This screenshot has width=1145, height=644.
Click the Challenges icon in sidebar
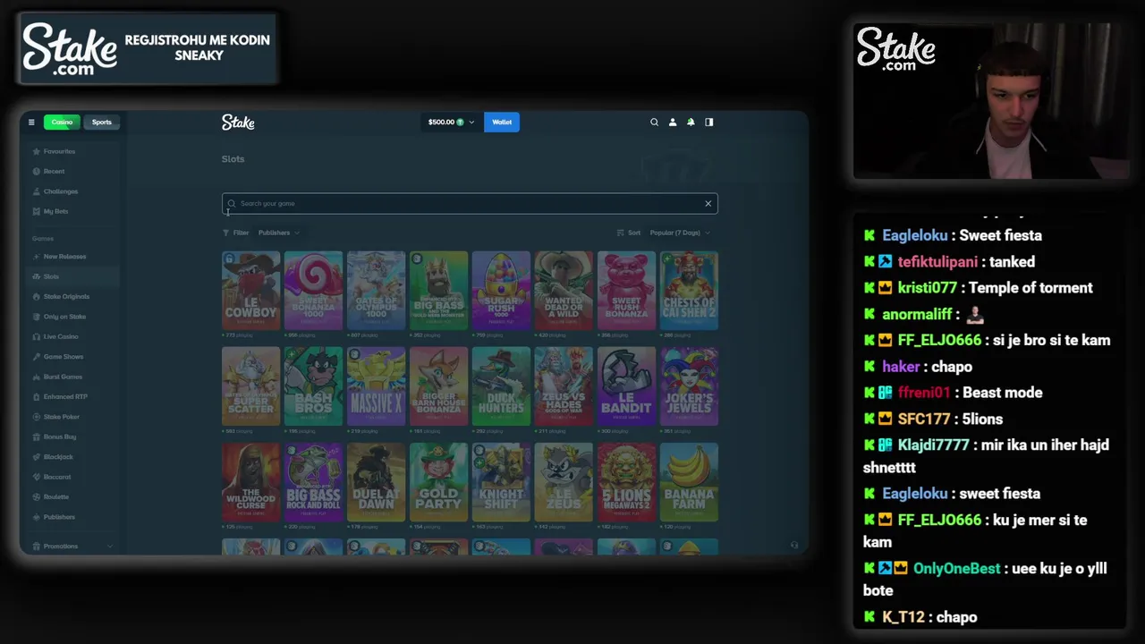pyautogui.click(x=37, y=191)
